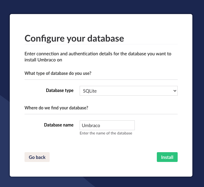Image resolution: width=204 pixels, height=187 pixels.
Task: Click 'Where do we find your database?' text
Action: tap(56, 108)
